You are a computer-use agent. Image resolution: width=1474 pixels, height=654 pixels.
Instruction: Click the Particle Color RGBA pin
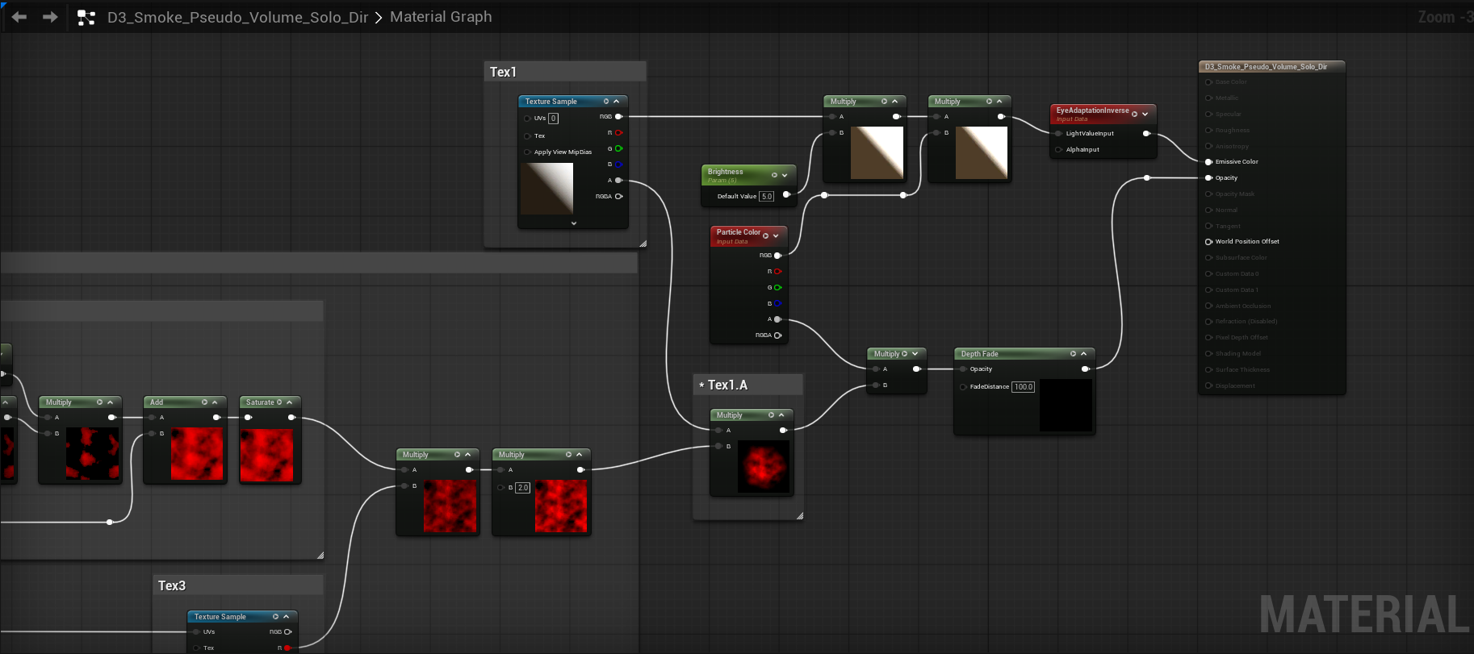(x=778, y=335)
